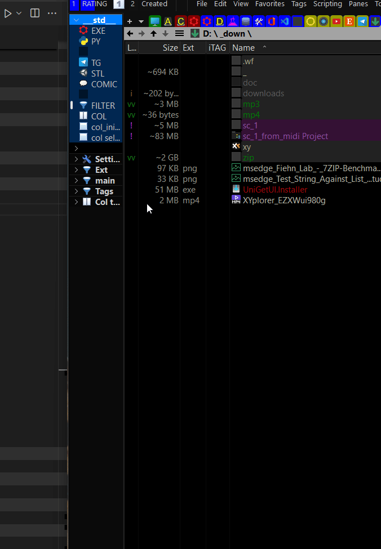Viewport: 381px width, 549px height.
Task: Expand the unnamed node above Setti...
Action: point(76,149)
